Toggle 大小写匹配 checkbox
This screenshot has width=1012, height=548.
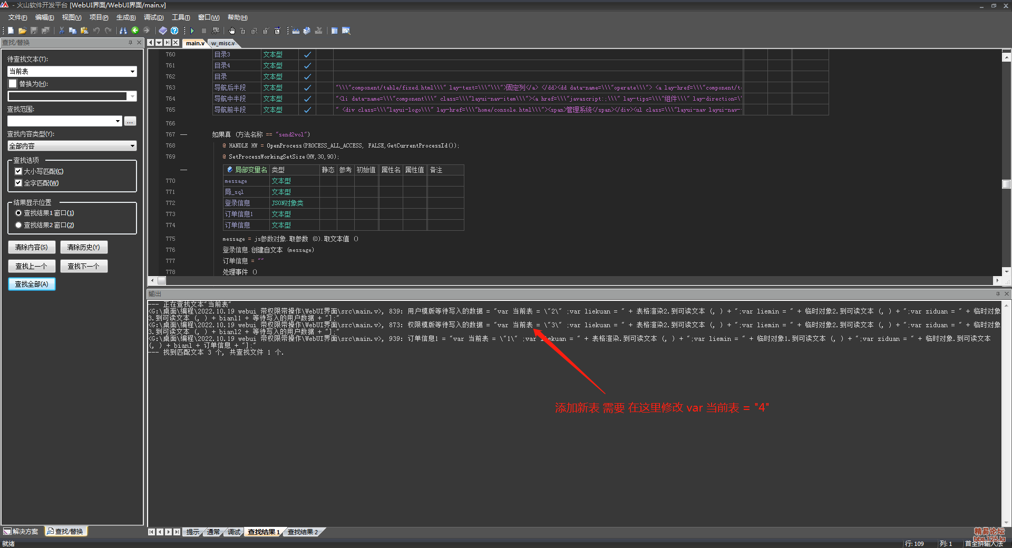(18, 171)
